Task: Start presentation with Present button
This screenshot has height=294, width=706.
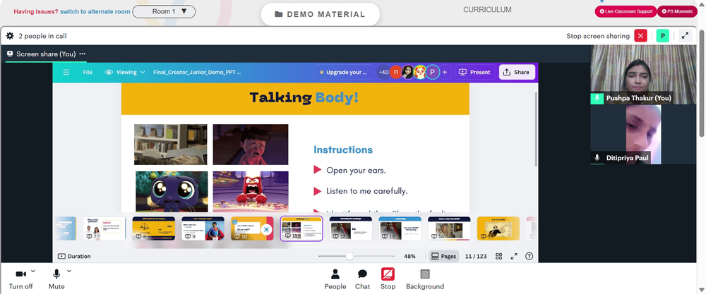Action: (475, 72)
